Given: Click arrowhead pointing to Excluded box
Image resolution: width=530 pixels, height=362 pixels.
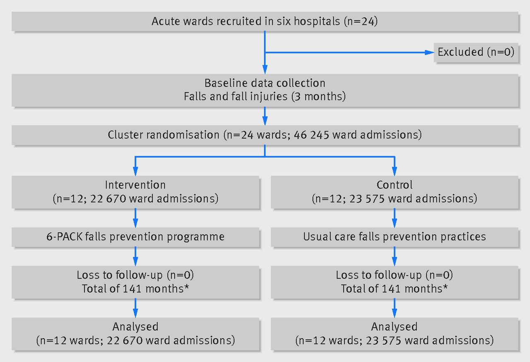Looking at the screenshot, I should (x=429, y=52).
